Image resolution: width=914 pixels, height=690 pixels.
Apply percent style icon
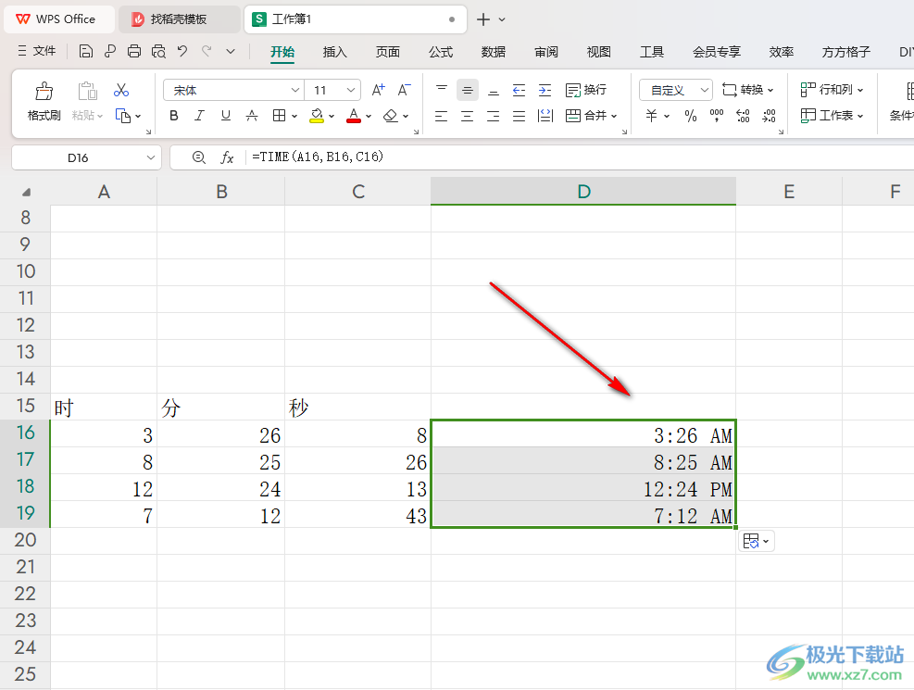(691, 116)
